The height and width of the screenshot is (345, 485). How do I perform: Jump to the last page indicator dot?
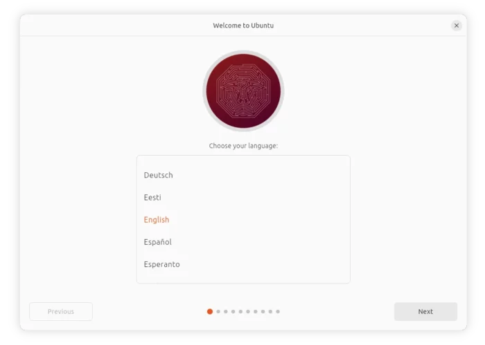[x=278, y=311]
